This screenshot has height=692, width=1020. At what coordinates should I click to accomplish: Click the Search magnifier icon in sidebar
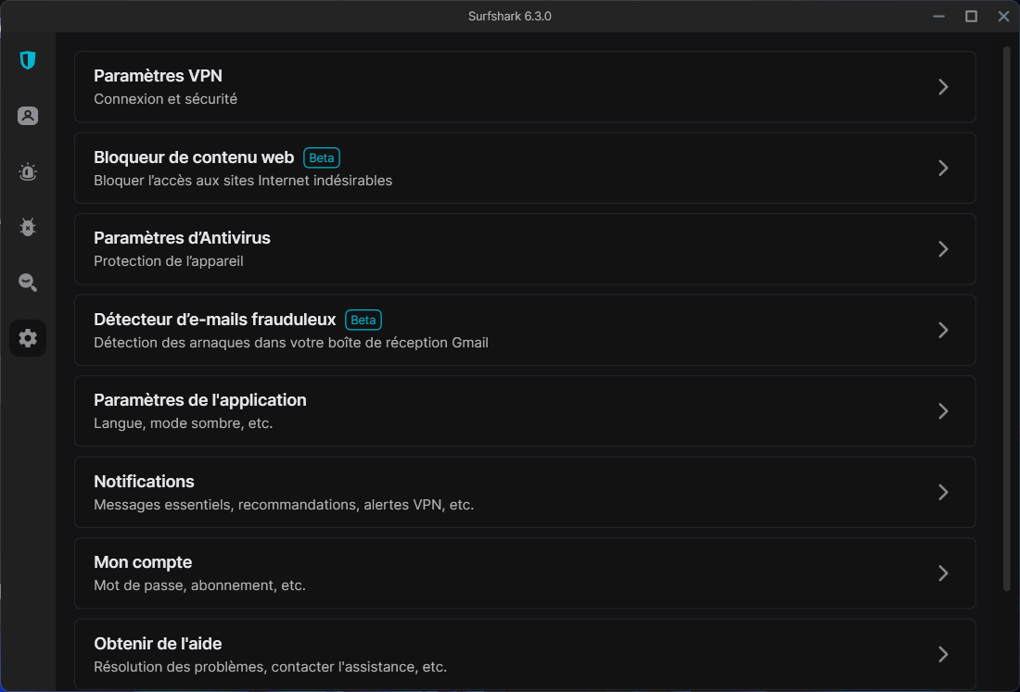[x=28, y=283]
